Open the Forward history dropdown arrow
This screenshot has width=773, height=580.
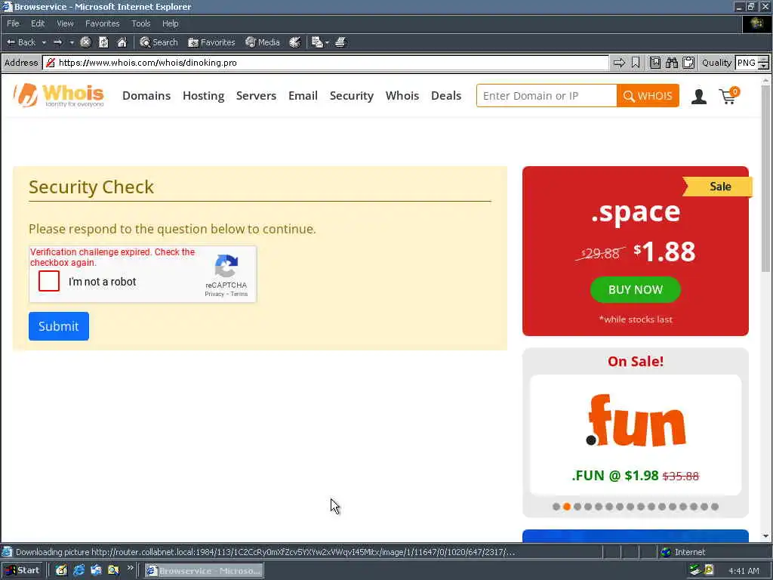tap(72, 42)
